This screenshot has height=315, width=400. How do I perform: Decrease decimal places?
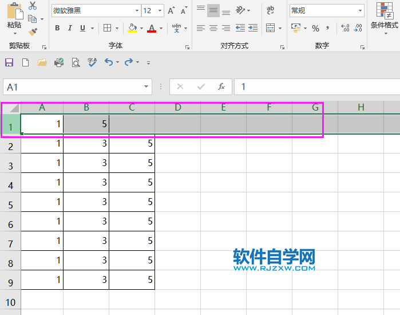click(358, 28)
